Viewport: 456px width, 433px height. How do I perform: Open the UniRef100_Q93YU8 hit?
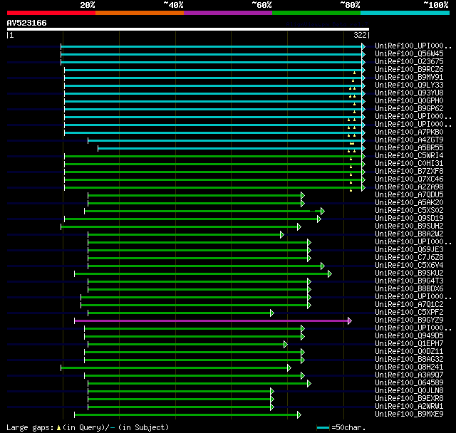point(409,93)
